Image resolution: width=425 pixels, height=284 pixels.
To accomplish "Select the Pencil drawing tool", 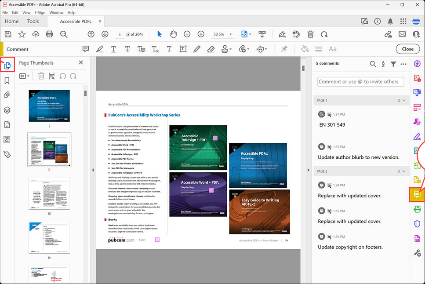I will coord(197,49).
